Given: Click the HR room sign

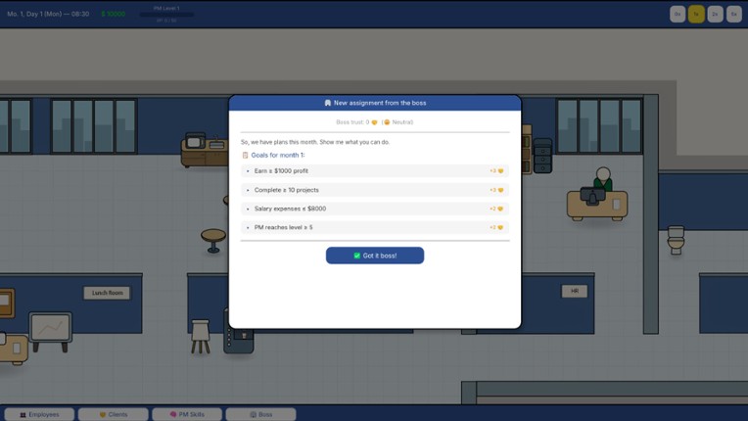Looking at the screenshot, I should (575, 291).
